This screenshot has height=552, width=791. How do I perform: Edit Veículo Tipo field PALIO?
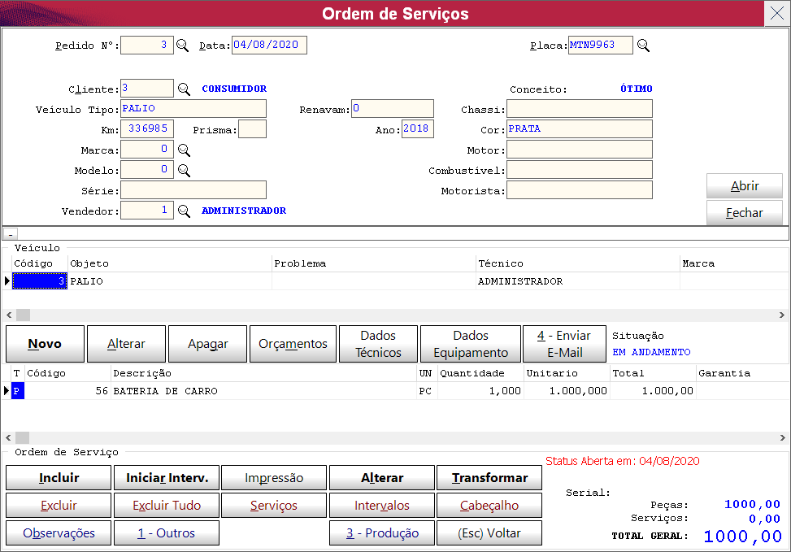point(193,108)
